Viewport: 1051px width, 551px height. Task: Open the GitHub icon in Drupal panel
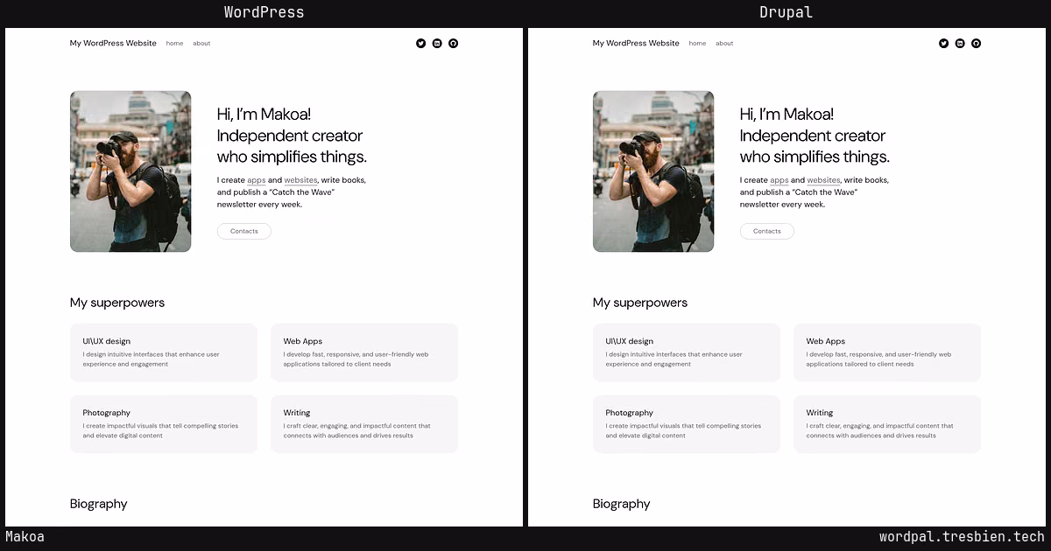tap(977, 43)
